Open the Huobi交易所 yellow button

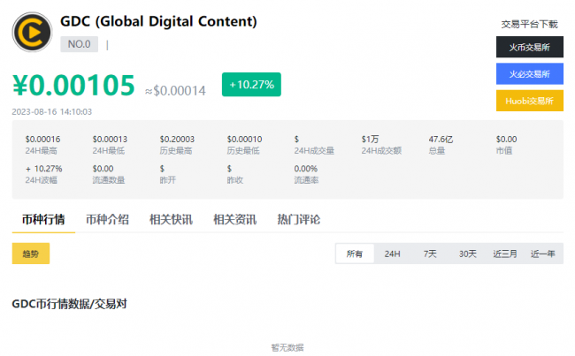click(x=530, y=101)
